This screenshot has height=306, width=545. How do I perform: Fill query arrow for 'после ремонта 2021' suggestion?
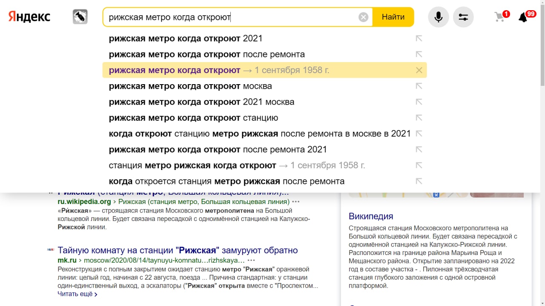pyautogui.click(x=419, y=150)
